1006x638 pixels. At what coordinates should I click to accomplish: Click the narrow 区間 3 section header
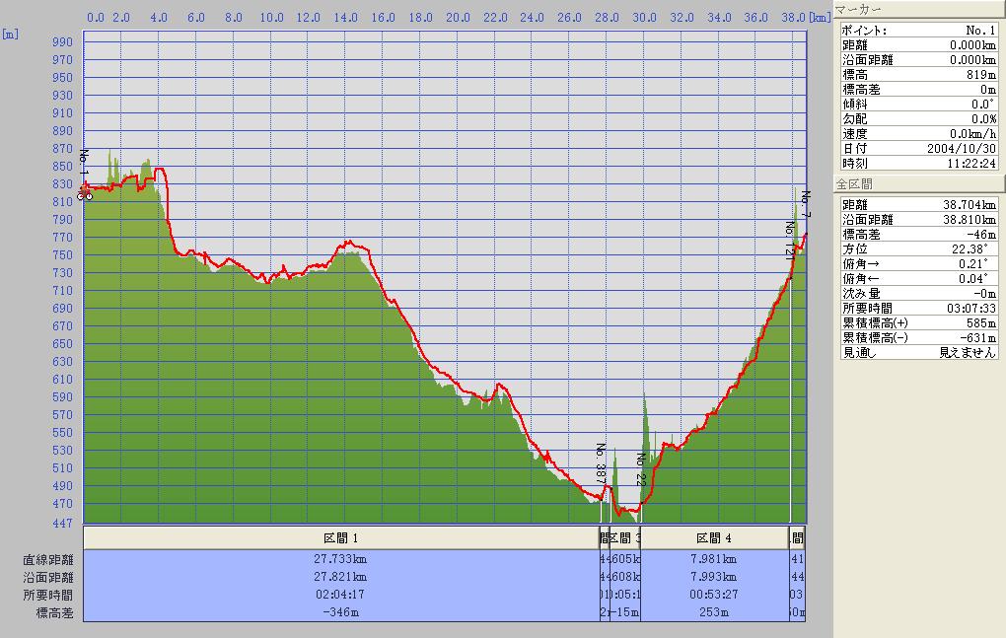pyautogui.click(x=625, y=538)
